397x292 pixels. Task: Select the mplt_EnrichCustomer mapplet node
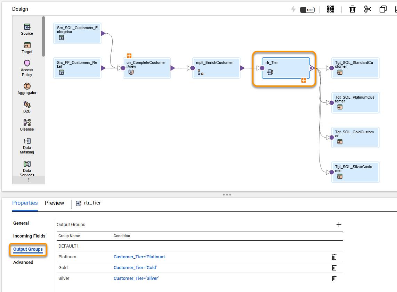coord(216,68)
